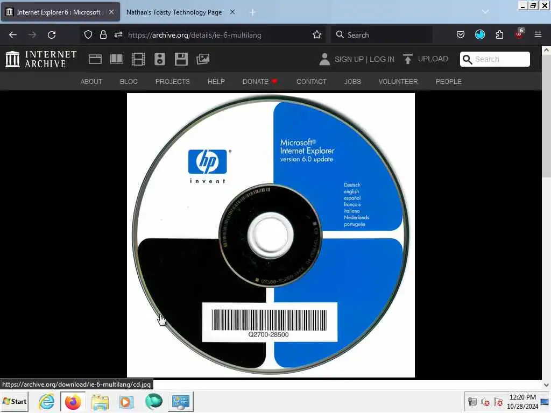Open the ABOUT menu item
Image resolution: width=551 pixels, height=413 pixels.
tap(91, 82)
